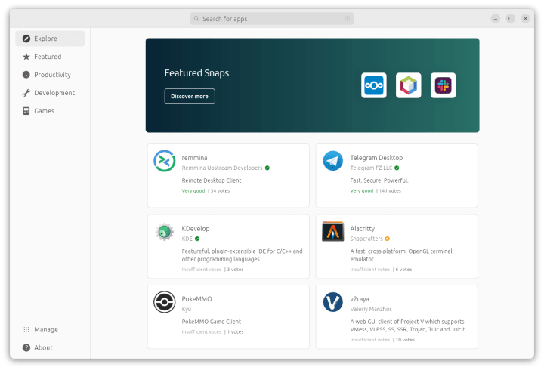Open the KDevelop title
544x370 pixels.
pyautogui.click(x=196, y=229)
